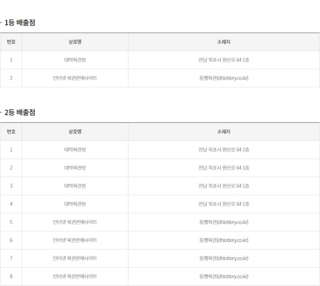Click the address 전남 목포시 원산로 64 1층 in row 1
The image size is (320, 286).
(x=224, y=60)
